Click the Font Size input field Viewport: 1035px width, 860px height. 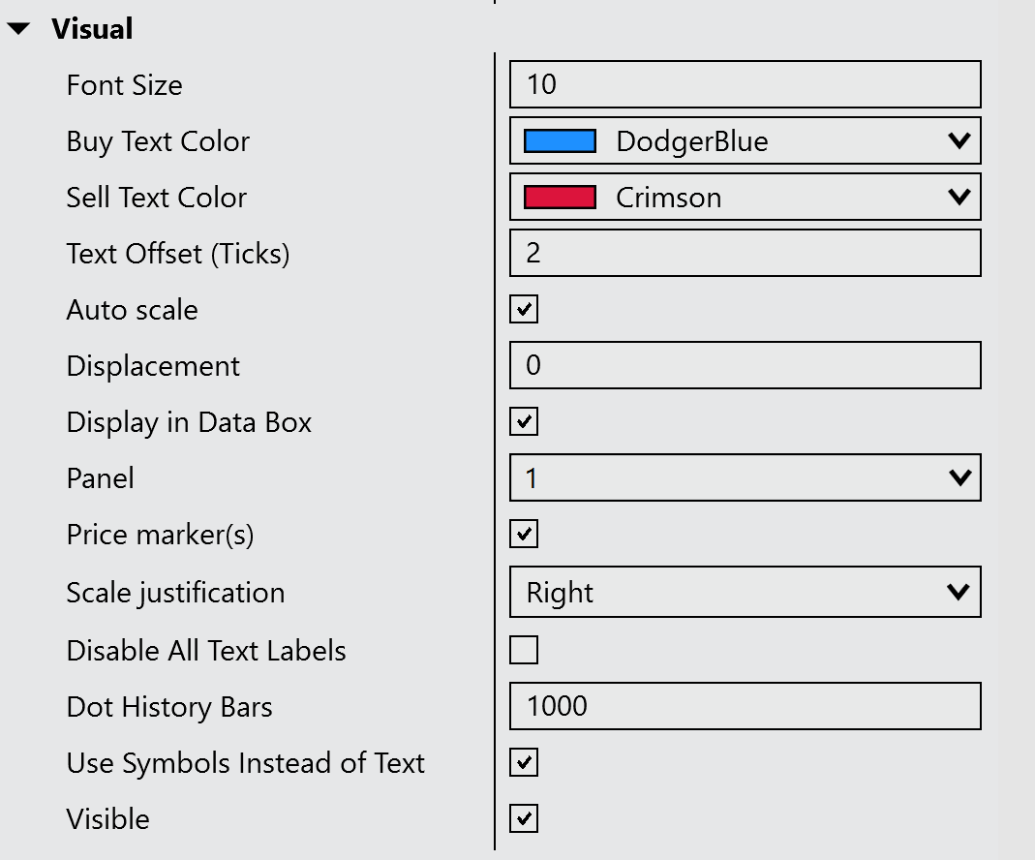[x=745, y=84]
